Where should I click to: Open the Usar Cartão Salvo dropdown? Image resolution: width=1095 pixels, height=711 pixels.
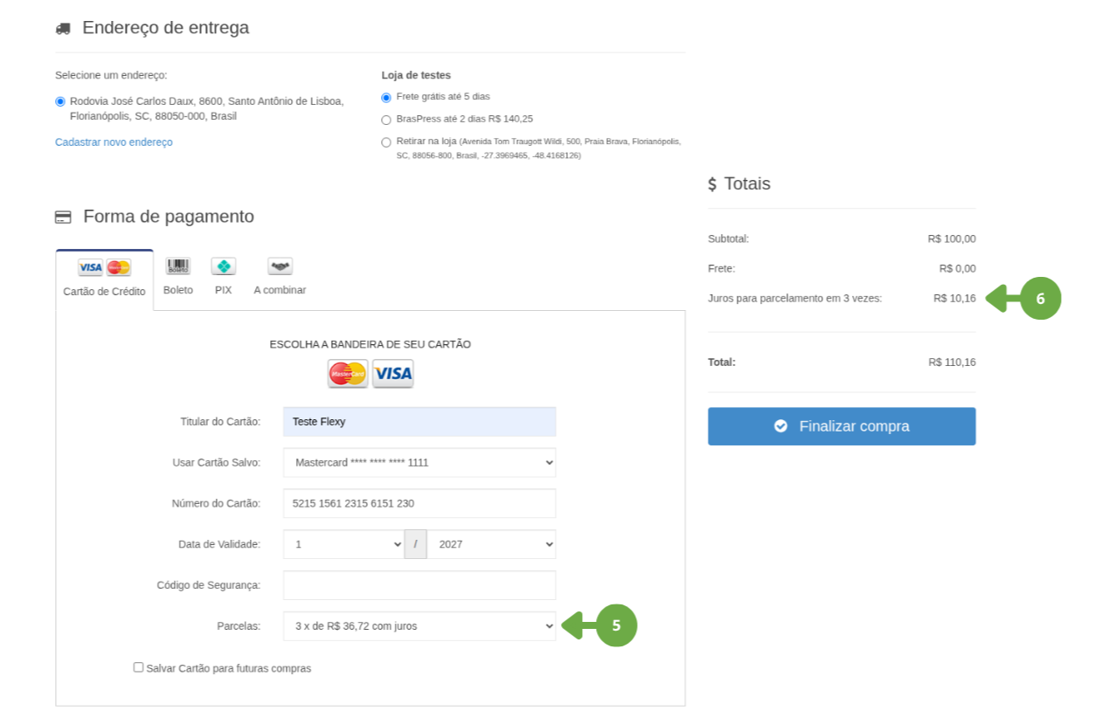click(x=419, y=463)
